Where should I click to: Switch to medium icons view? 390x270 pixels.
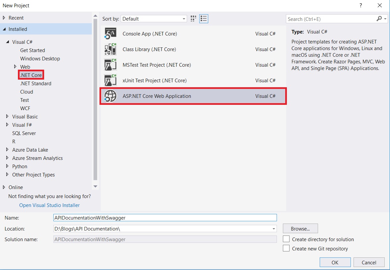click(x=193, y=19)
